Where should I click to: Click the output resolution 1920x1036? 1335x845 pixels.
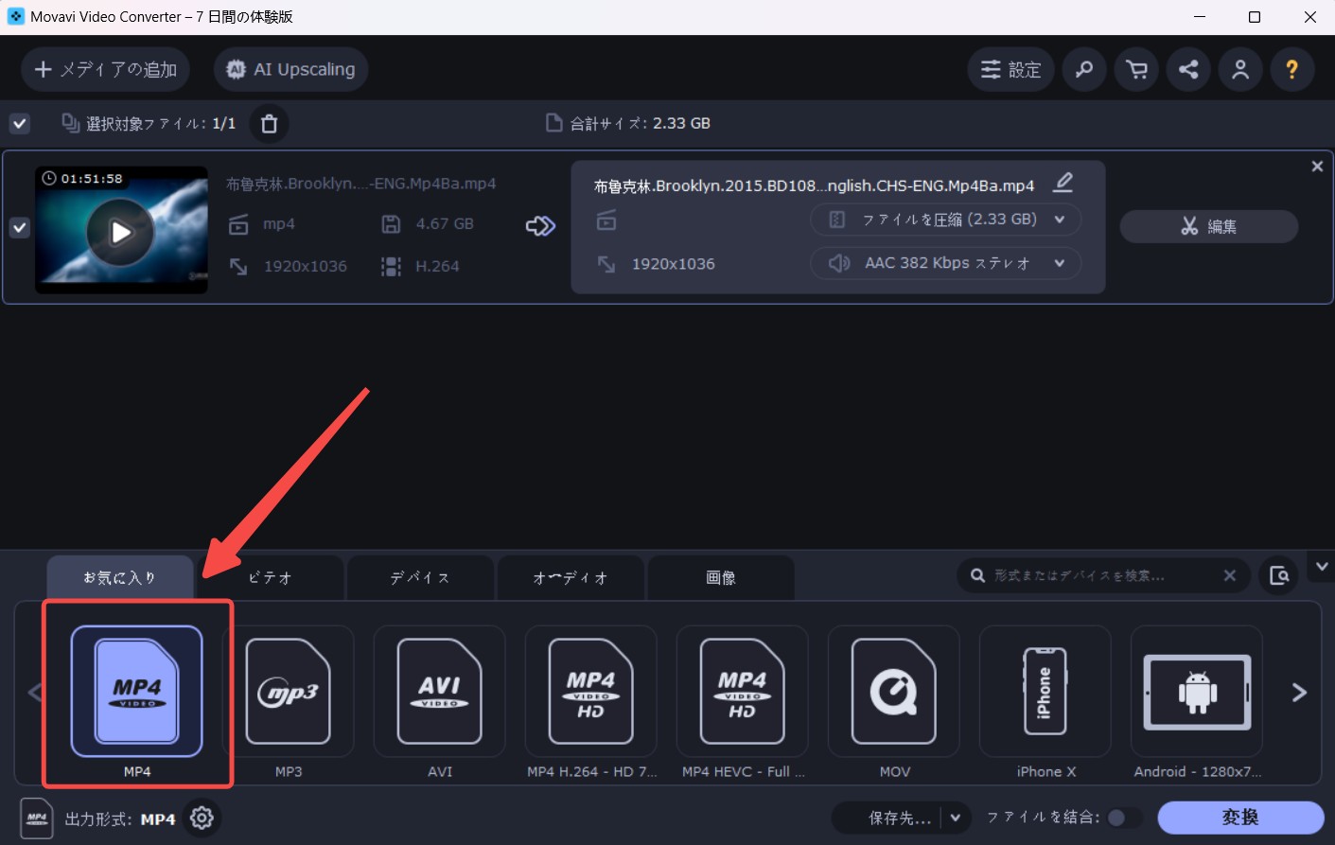(673, 264)
